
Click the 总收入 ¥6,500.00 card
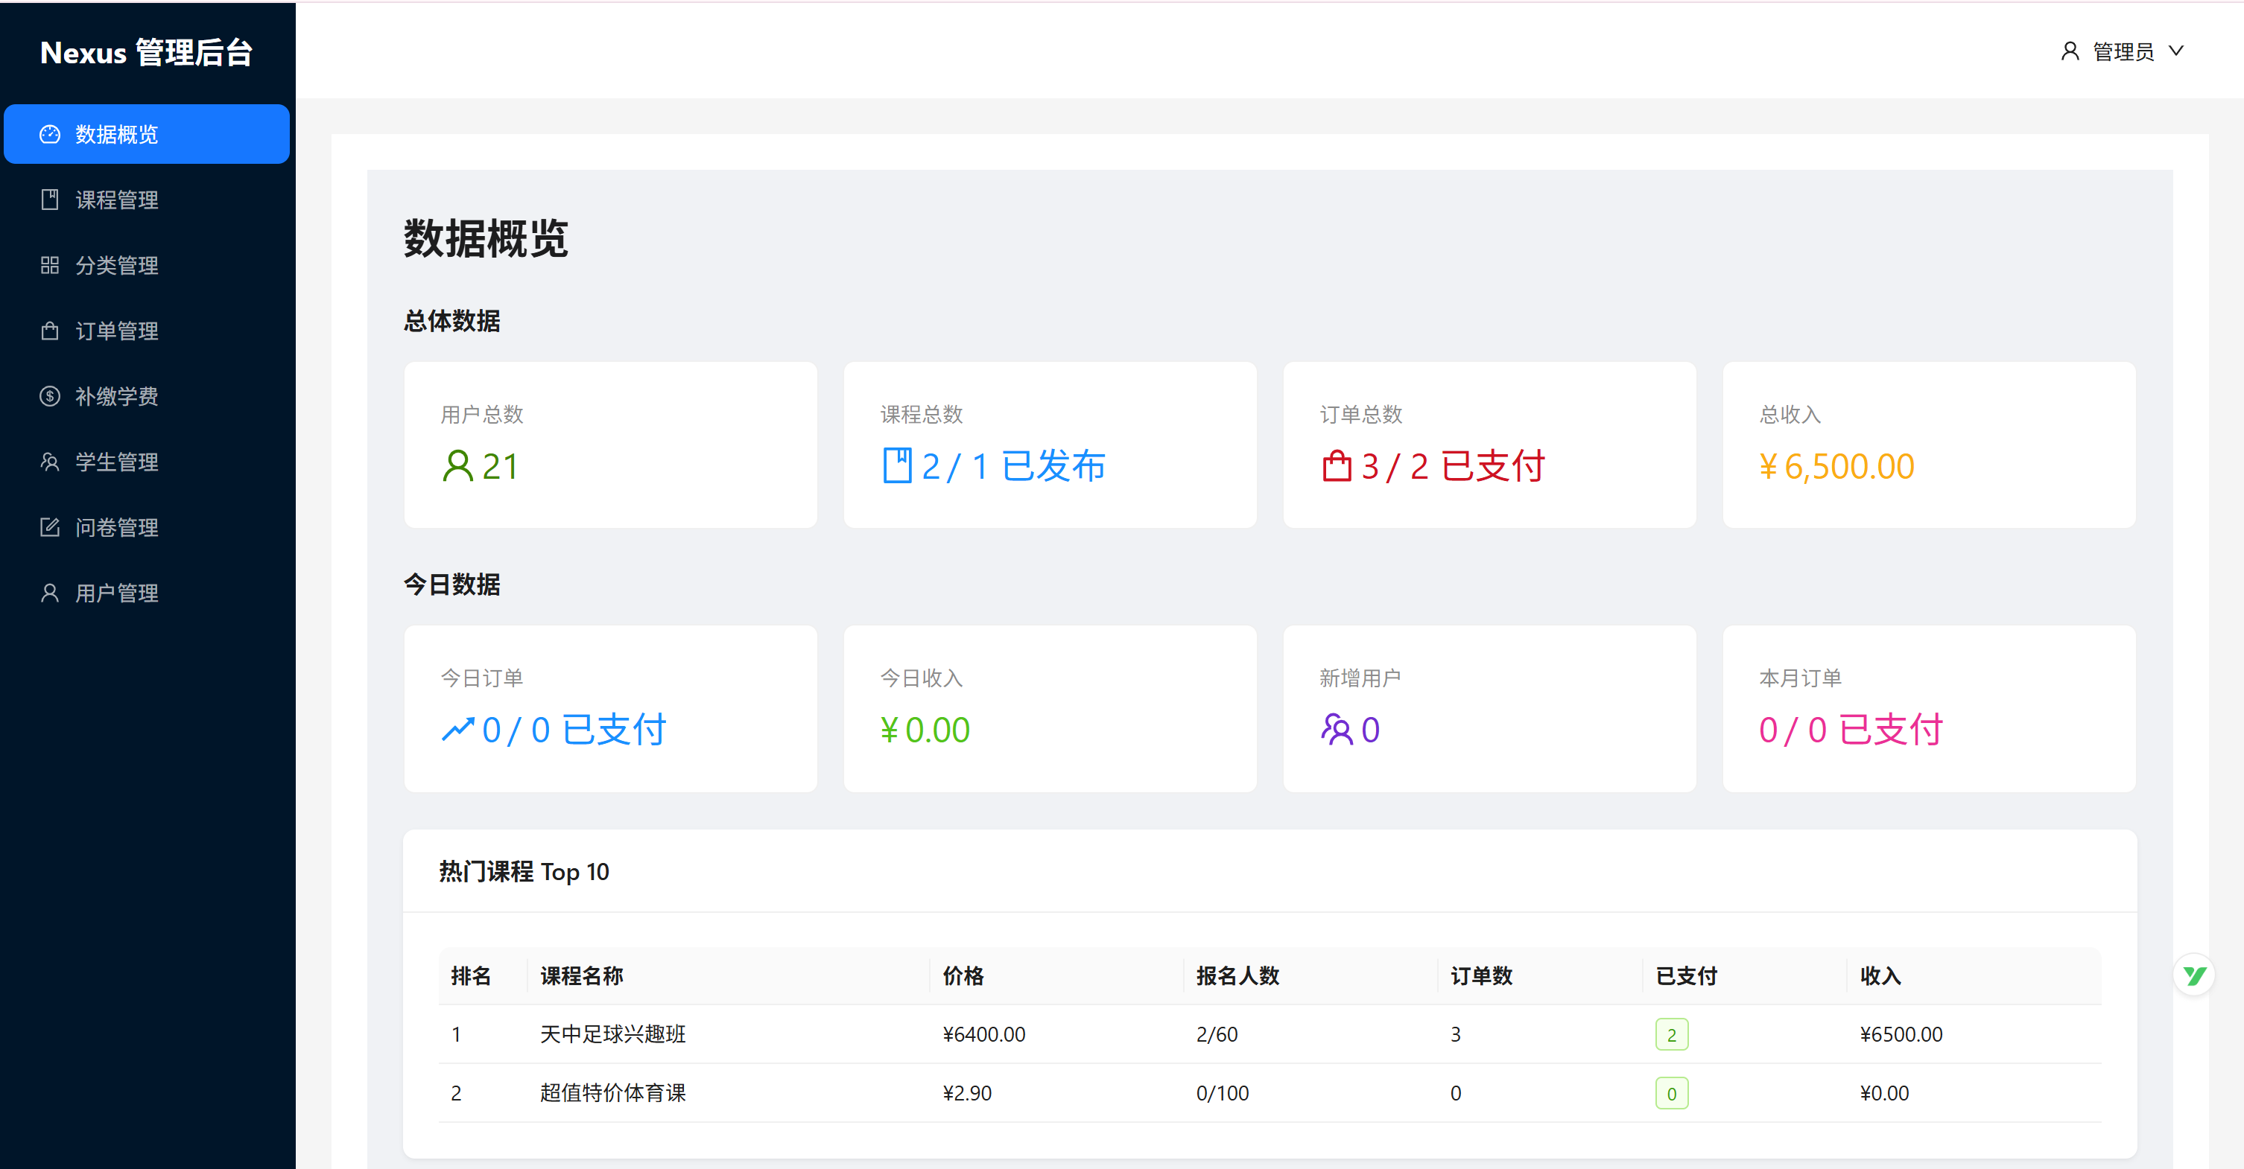pyautogui.click(x=1928, y=444)
